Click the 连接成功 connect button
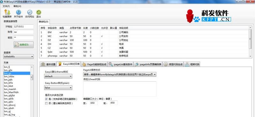This screenshot has height=117, width=255. [23, 45]
